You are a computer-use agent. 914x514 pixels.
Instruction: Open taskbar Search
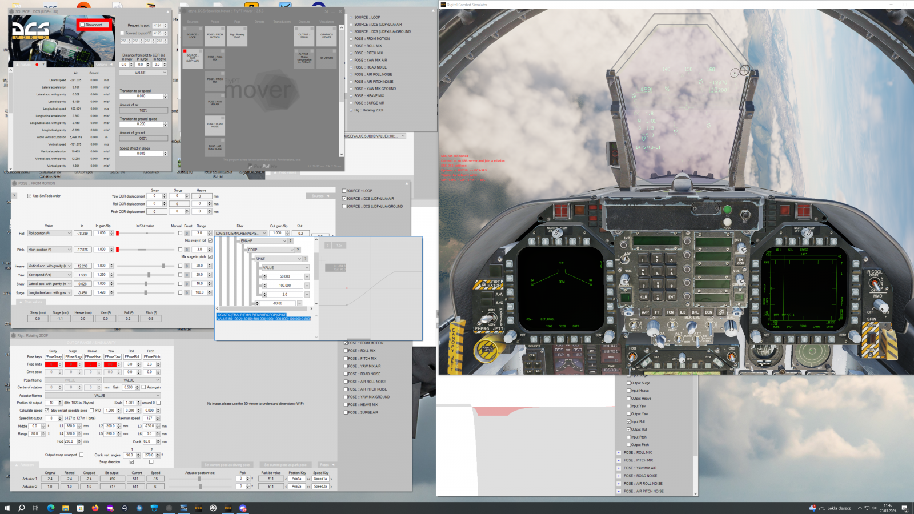(x=21, y=508)
